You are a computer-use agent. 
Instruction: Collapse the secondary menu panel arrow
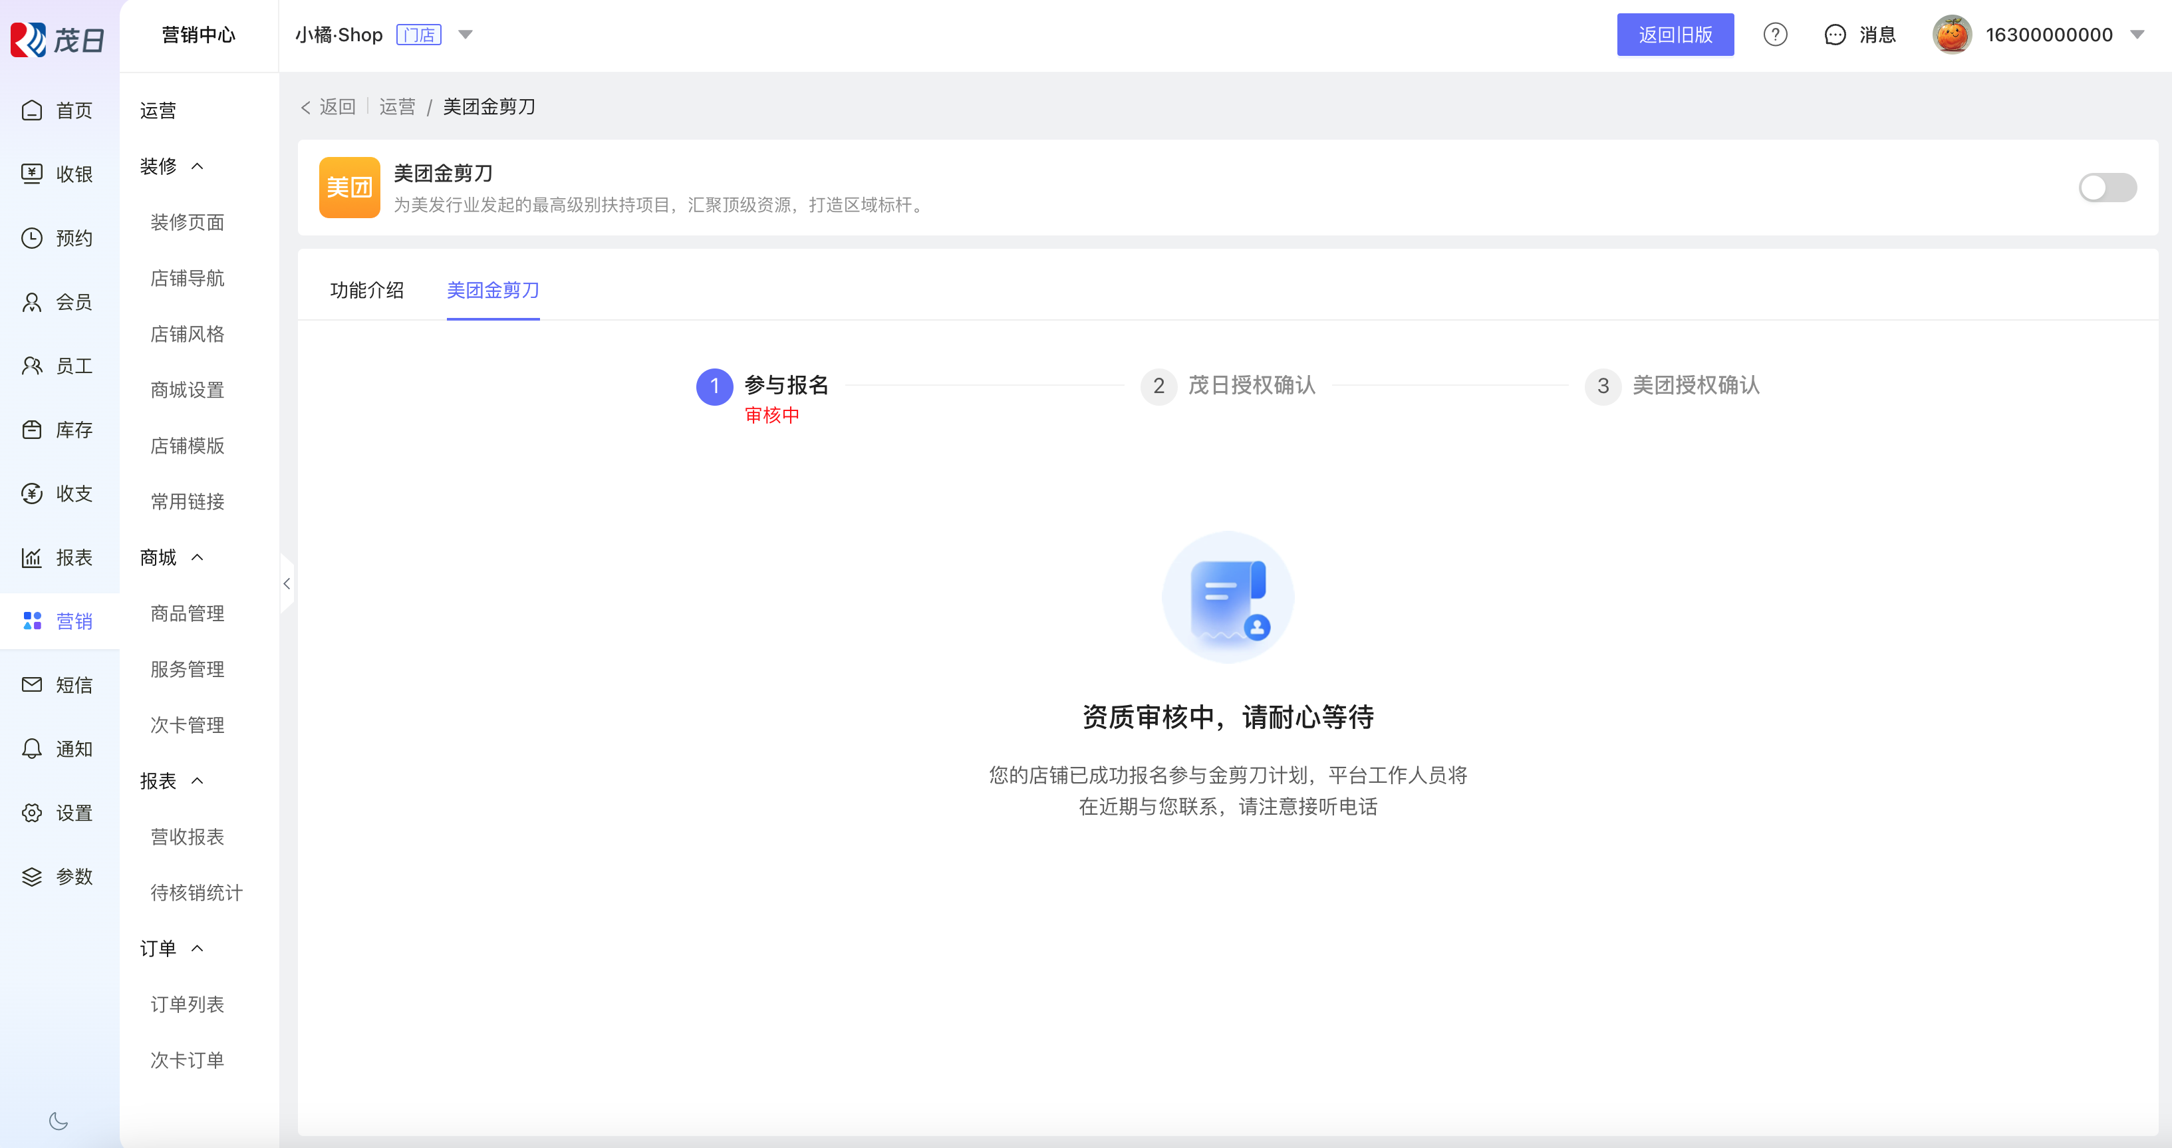click(x=287, y=584)
